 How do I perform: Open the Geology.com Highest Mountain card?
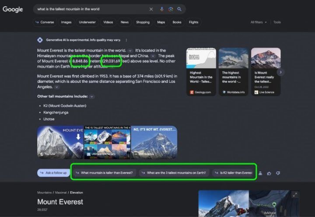point(201,72)
